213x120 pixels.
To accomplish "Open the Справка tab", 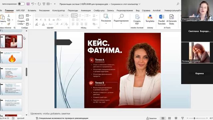I will pos(146,10).
